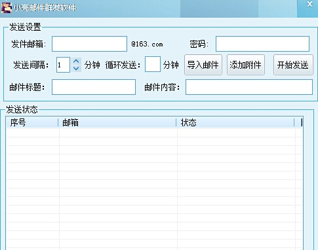Screen dimensions: 318x250
Task: Click the 邮件内容 input field
Action: pos(249,87)
